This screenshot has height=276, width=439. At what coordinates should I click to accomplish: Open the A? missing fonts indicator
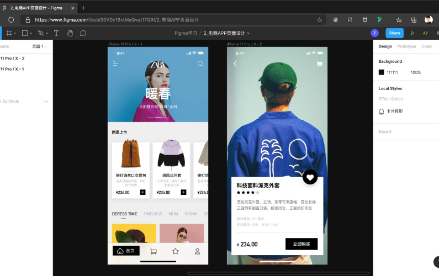[425, 33]
